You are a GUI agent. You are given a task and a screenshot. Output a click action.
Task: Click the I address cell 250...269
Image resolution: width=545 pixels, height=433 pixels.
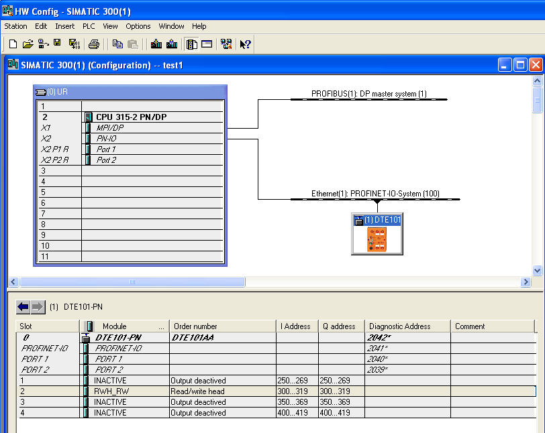[x=297, y=381]
